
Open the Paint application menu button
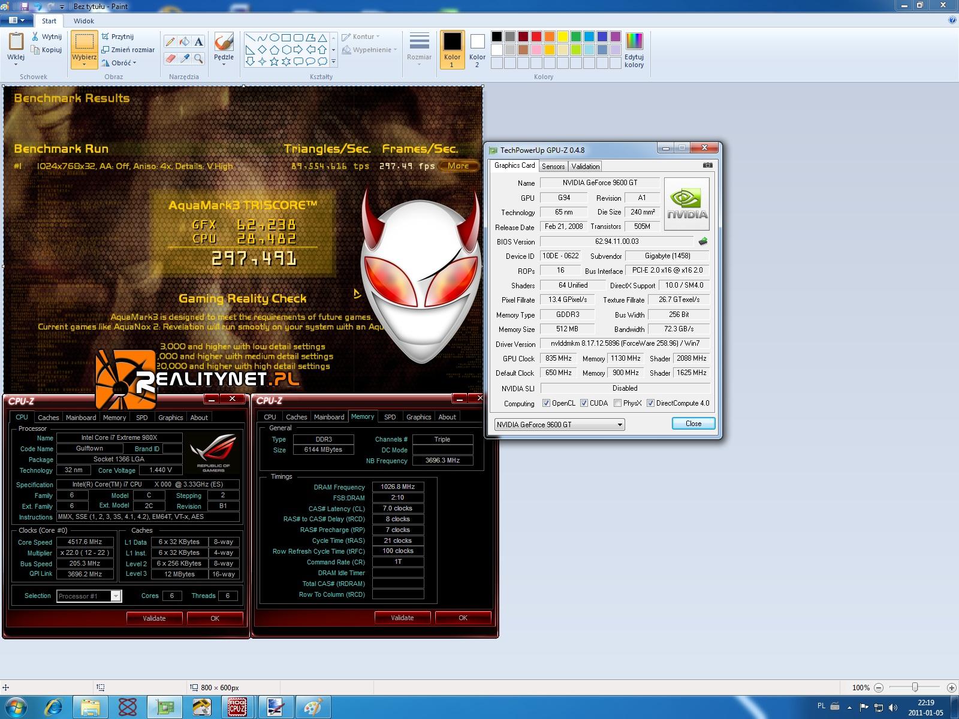(17, 20)
